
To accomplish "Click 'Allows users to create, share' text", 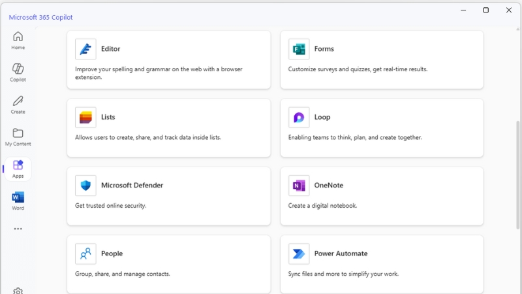I will click(148, 137).
